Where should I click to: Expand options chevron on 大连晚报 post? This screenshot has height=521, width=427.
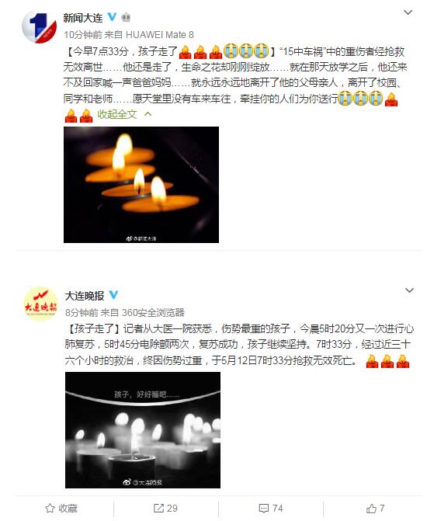pos(409,290)
